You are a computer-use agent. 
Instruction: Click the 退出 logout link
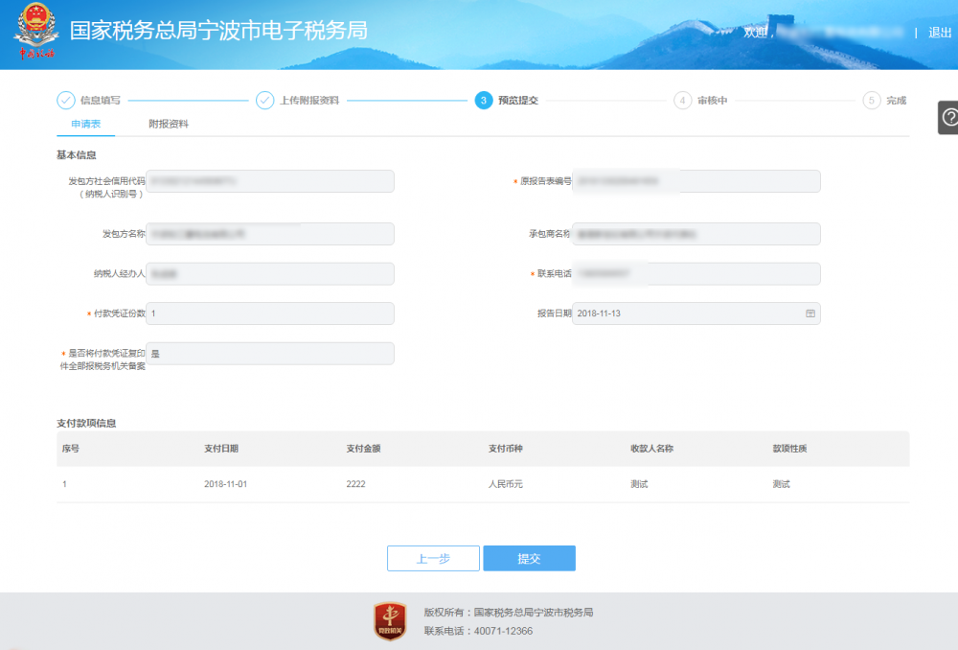pyautogui.click(x=941, y=30)
